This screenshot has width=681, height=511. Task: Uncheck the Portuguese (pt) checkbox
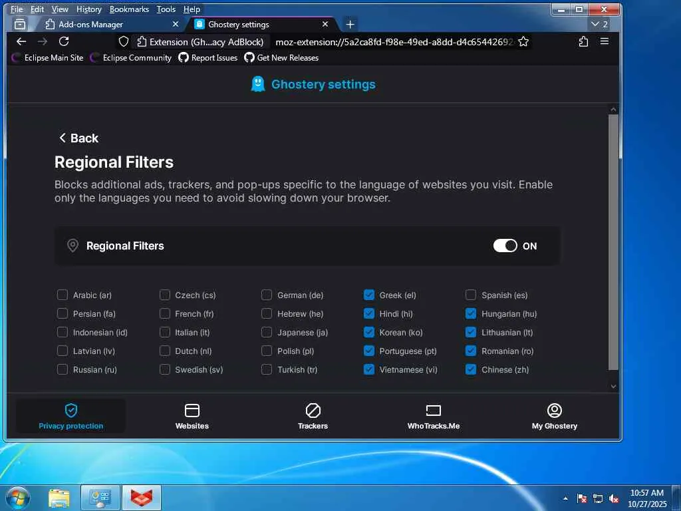pyautogui.click(x=368, y=351)
